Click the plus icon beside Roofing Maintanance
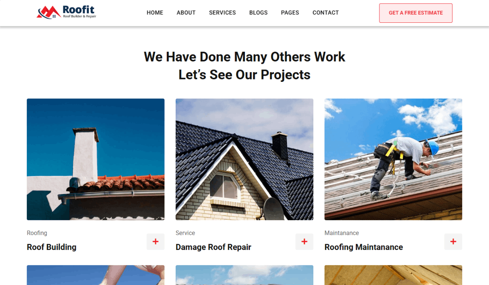 click(x=453, y=242)
